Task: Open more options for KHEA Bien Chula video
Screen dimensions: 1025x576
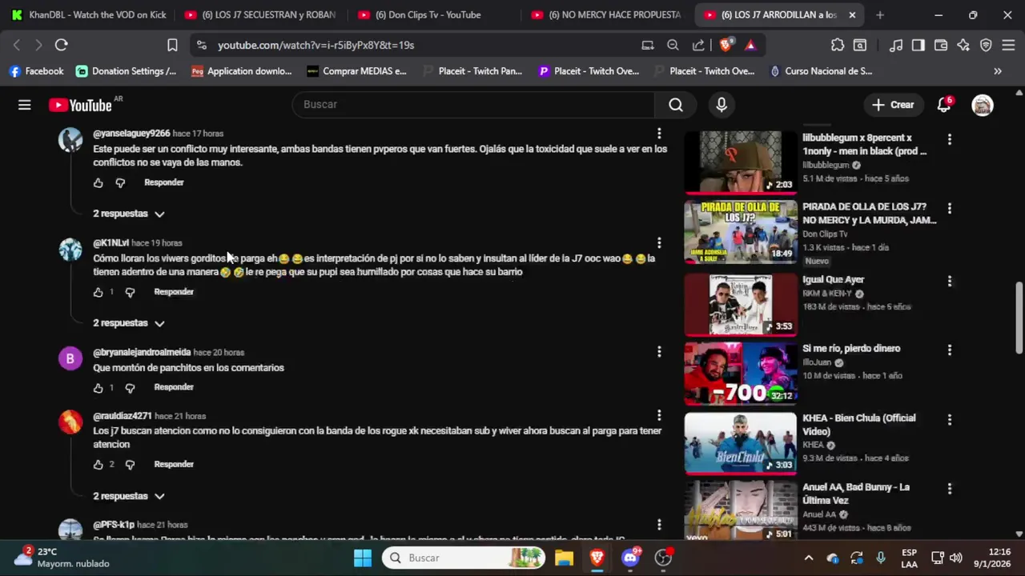Action: 949,419
